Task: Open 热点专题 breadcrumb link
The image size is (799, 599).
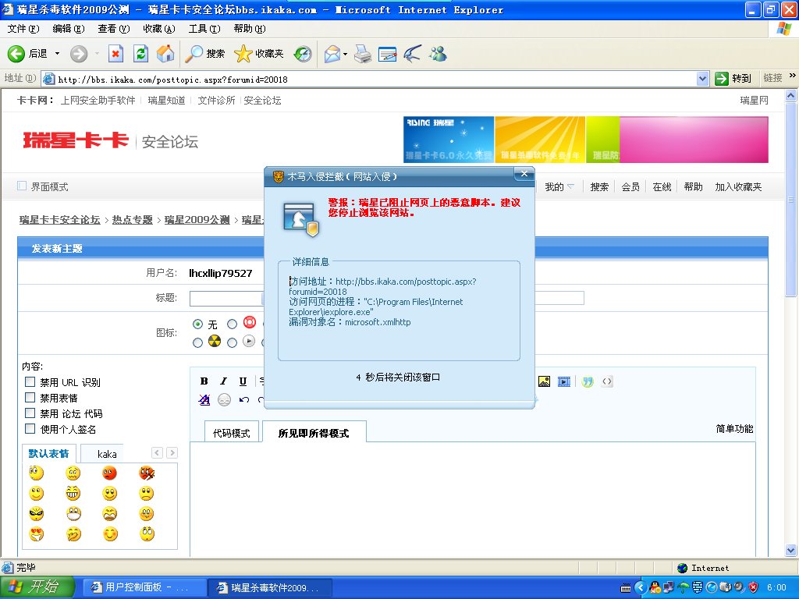Action: [x=133, y=219]
